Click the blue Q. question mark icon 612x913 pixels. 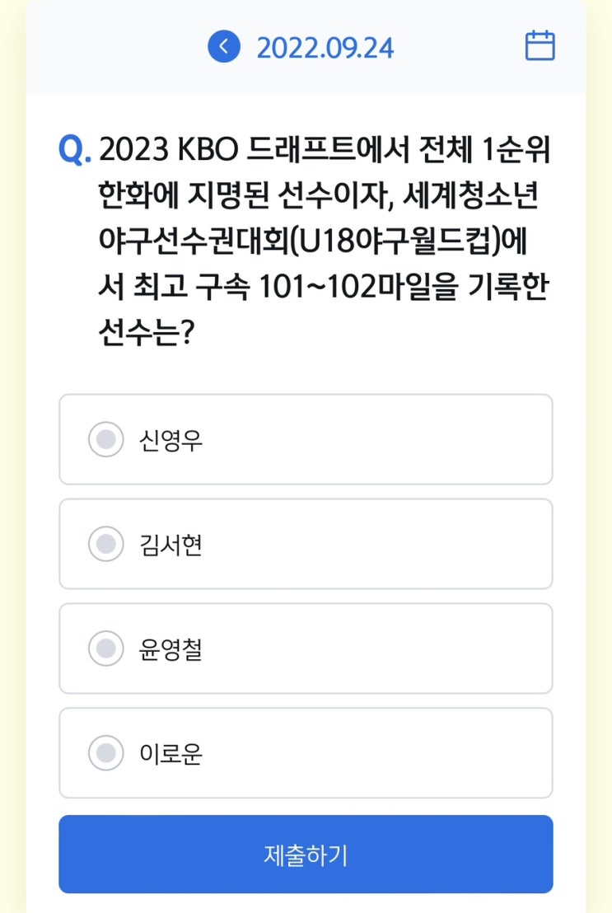click(x=75, y=151)
